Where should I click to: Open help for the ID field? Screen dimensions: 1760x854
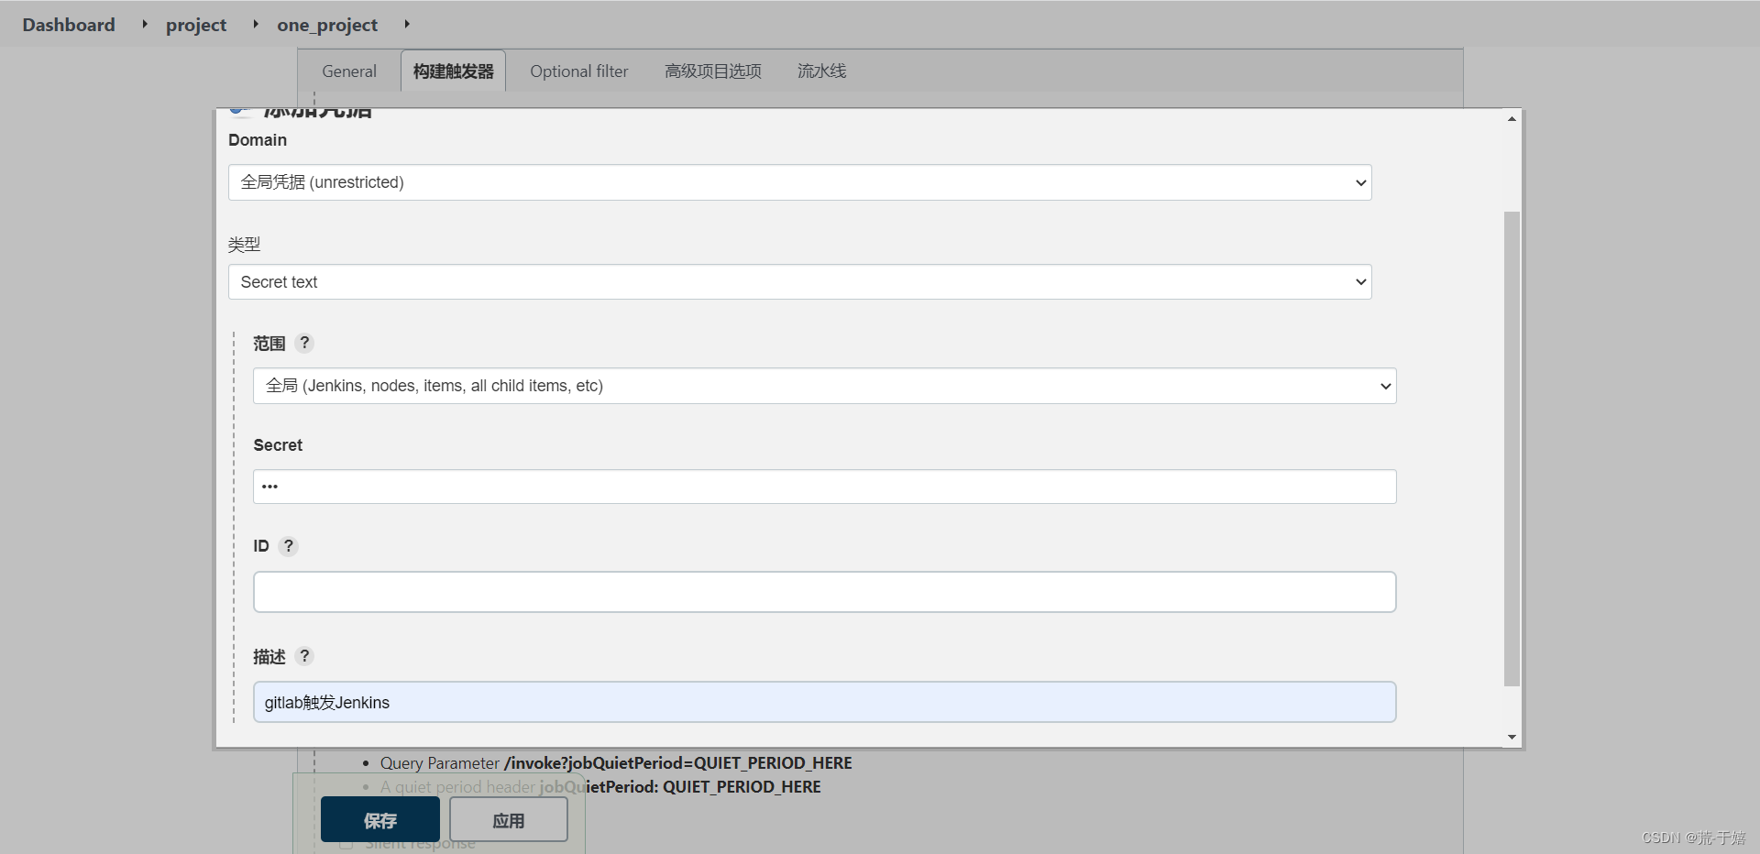pos(289,546)
